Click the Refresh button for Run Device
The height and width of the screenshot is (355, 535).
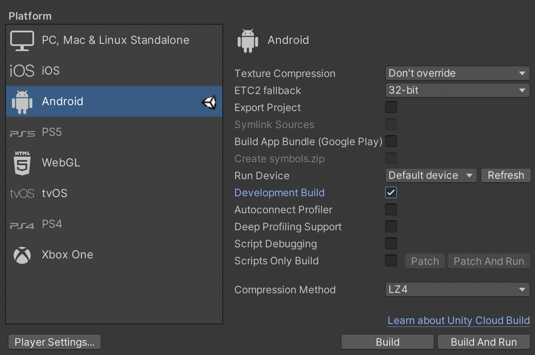(x=506, y=175)
